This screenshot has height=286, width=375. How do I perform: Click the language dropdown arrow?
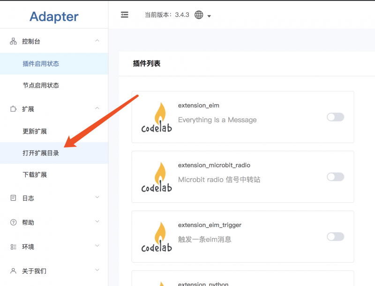[209, 16]
